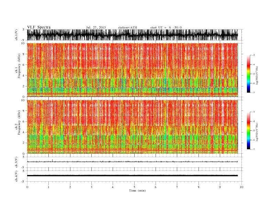Screen dimensions: 272x210
Task: Click time axis tick label "10"
Action: click(x=241, y=187)
